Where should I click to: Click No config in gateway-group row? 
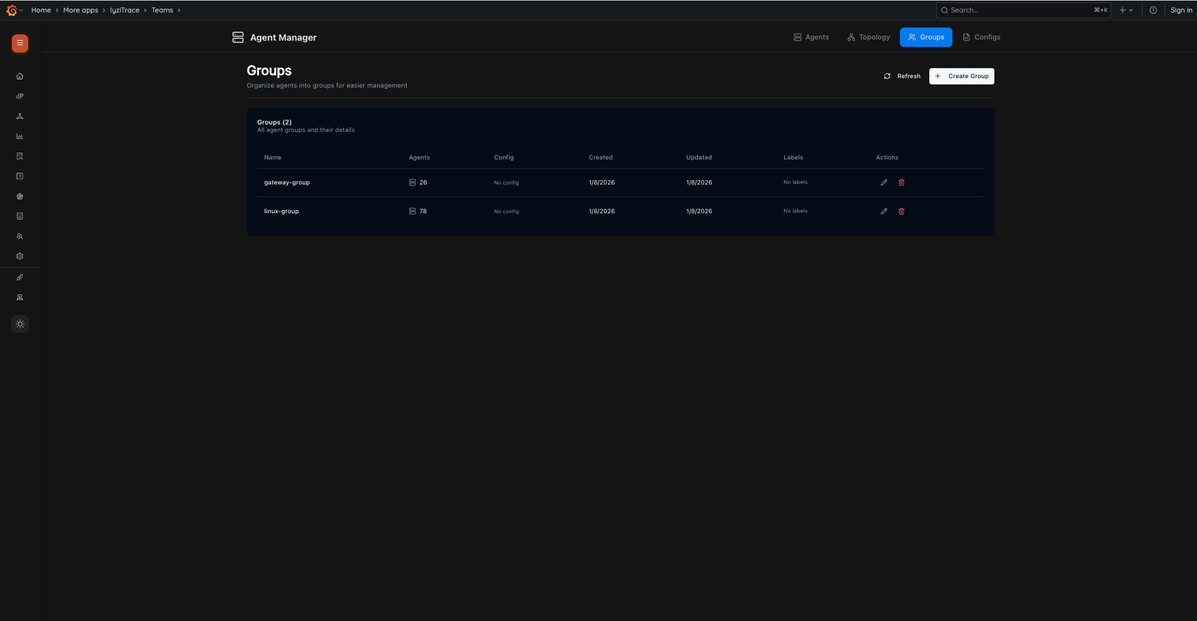(x=507, y=183)
